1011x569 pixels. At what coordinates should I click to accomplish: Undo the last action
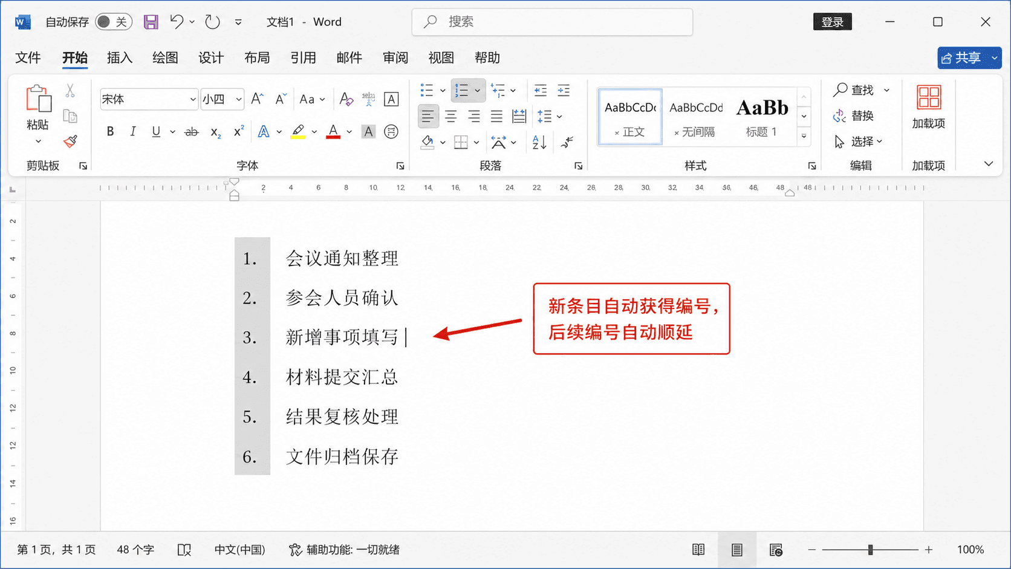pos(177,22)
